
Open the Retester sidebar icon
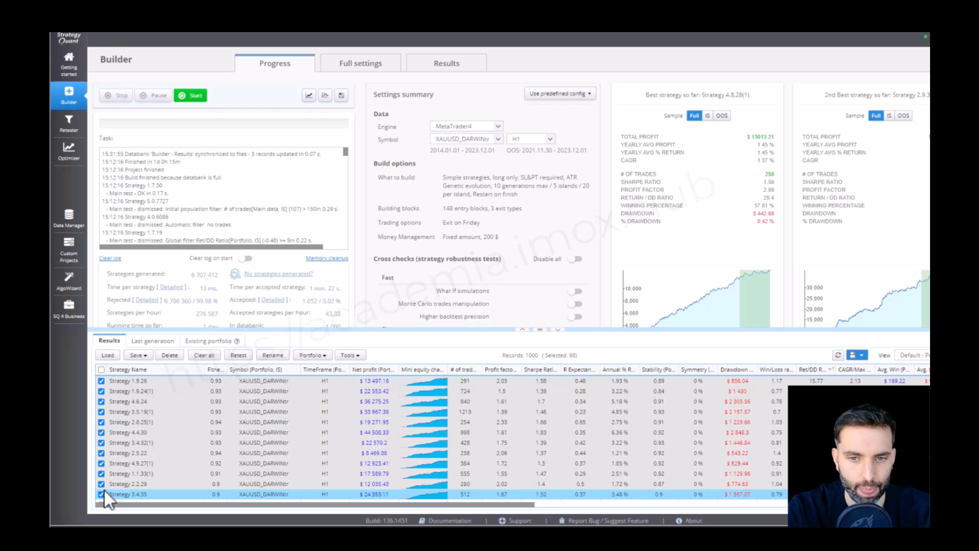pos(69,123)
